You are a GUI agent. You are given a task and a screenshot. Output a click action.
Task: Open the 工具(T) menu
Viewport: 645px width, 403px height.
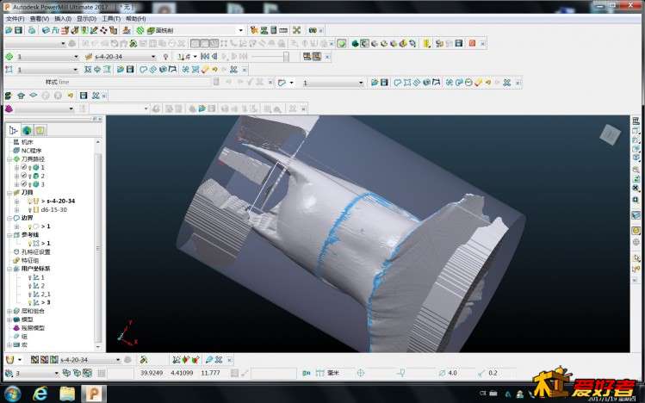click(111, 18)
